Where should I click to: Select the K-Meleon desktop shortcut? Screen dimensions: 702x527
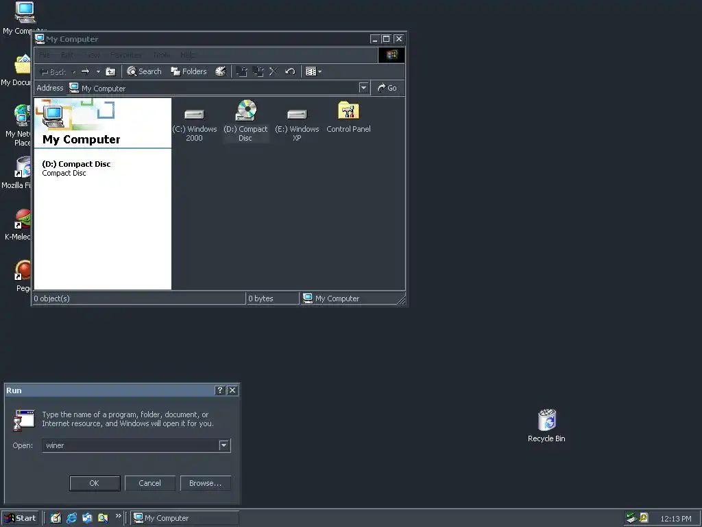(x=18, y=224)
